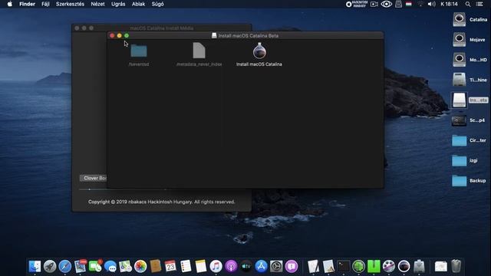Open Photos in the Dock
491x276 pixels.
(140, 266)
